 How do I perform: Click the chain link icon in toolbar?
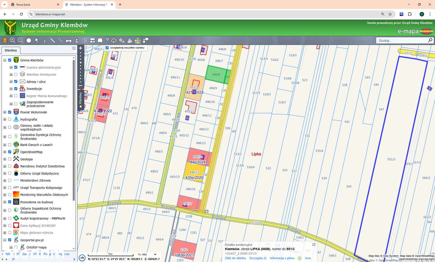60,40
